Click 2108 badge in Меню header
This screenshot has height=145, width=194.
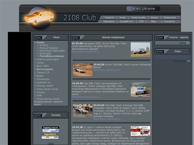(x=38, y=38)
